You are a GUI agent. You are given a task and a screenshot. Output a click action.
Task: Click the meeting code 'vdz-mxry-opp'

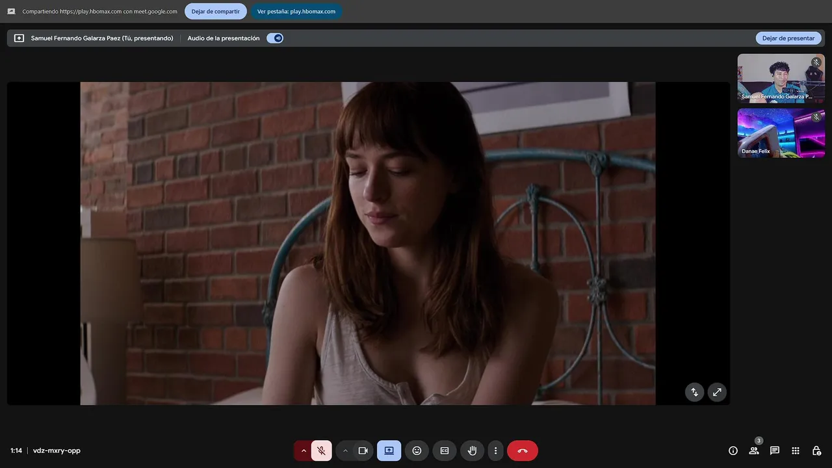[57, 450]
